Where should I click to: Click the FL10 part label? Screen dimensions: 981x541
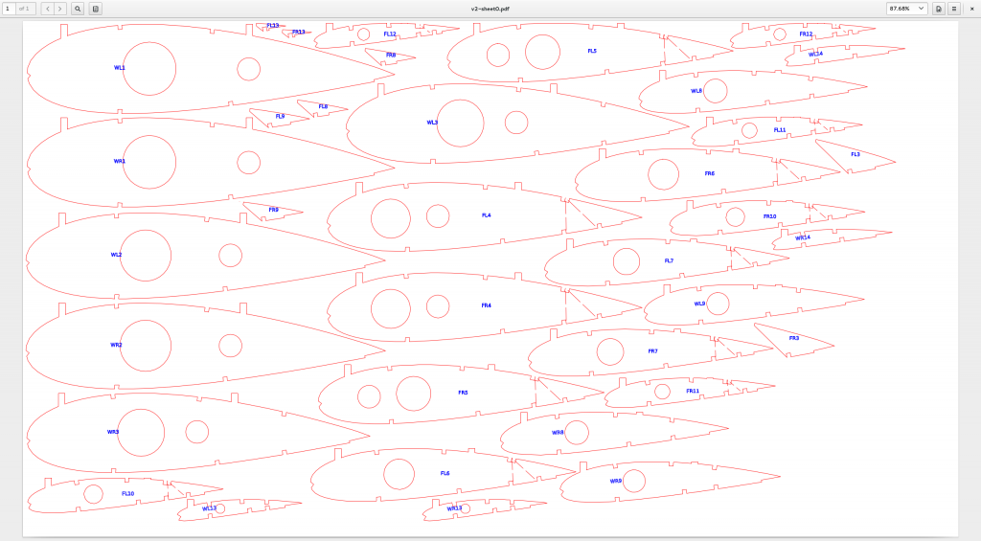pyautogui.click(x=128, y=493)
